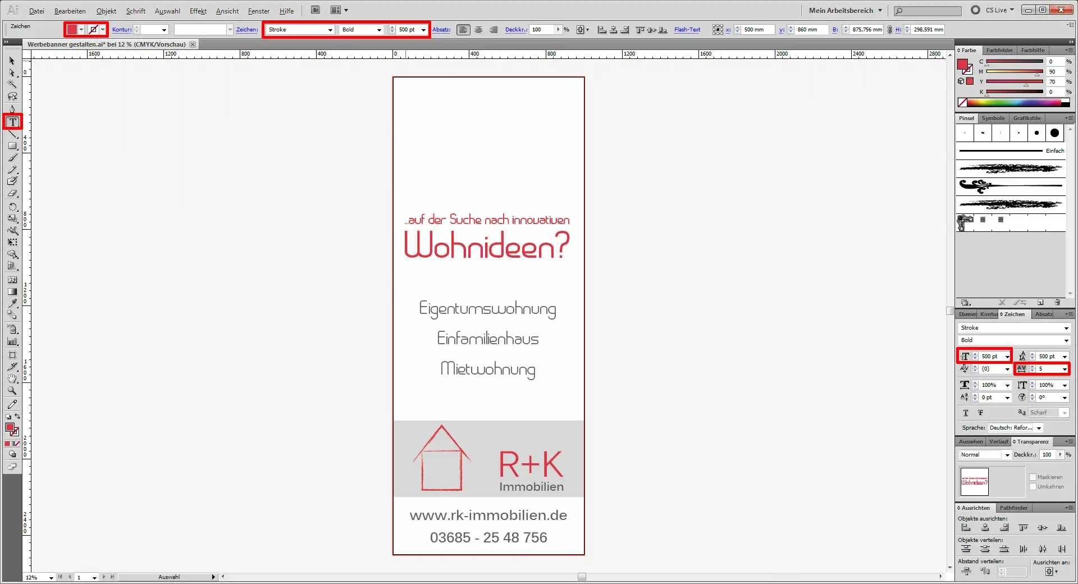Click the Absatz link in control bar
This screenshot has height=584, width=1078.
coord(441,30)
